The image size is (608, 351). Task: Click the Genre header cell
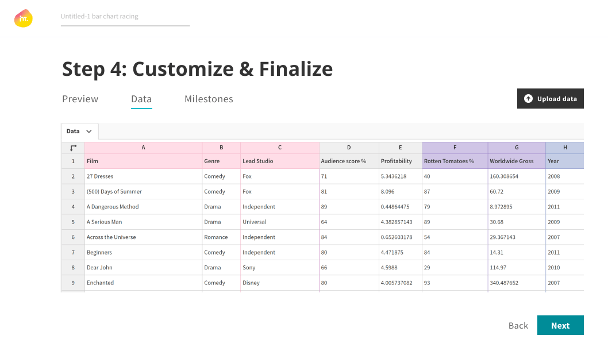point(221,161)
